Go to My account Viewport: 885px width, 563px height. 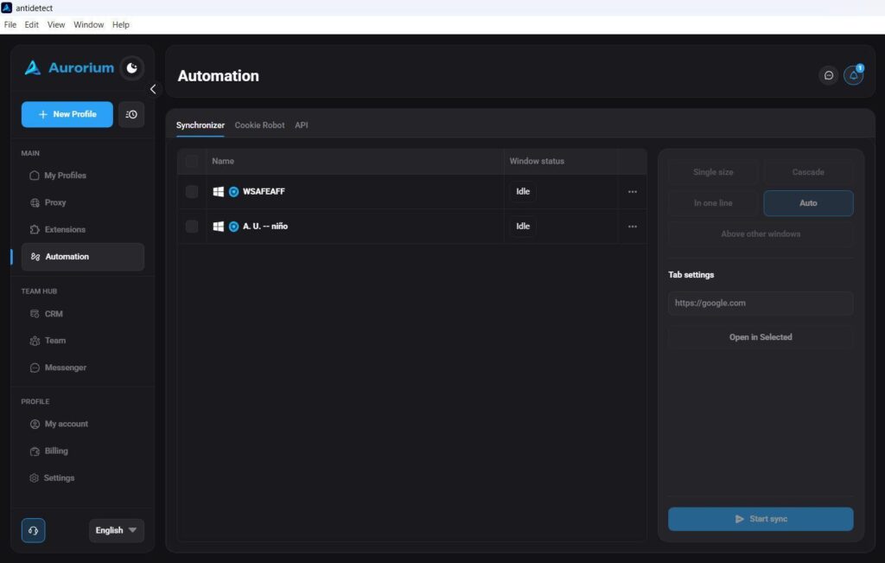(82, 424)
